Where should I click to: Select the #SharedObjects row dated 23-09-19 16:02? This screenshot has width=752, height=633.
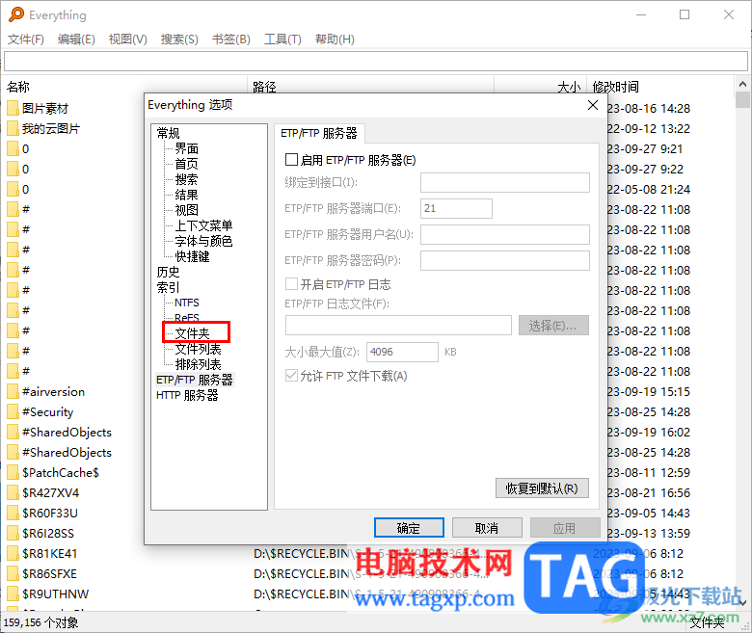coord(67,433)
